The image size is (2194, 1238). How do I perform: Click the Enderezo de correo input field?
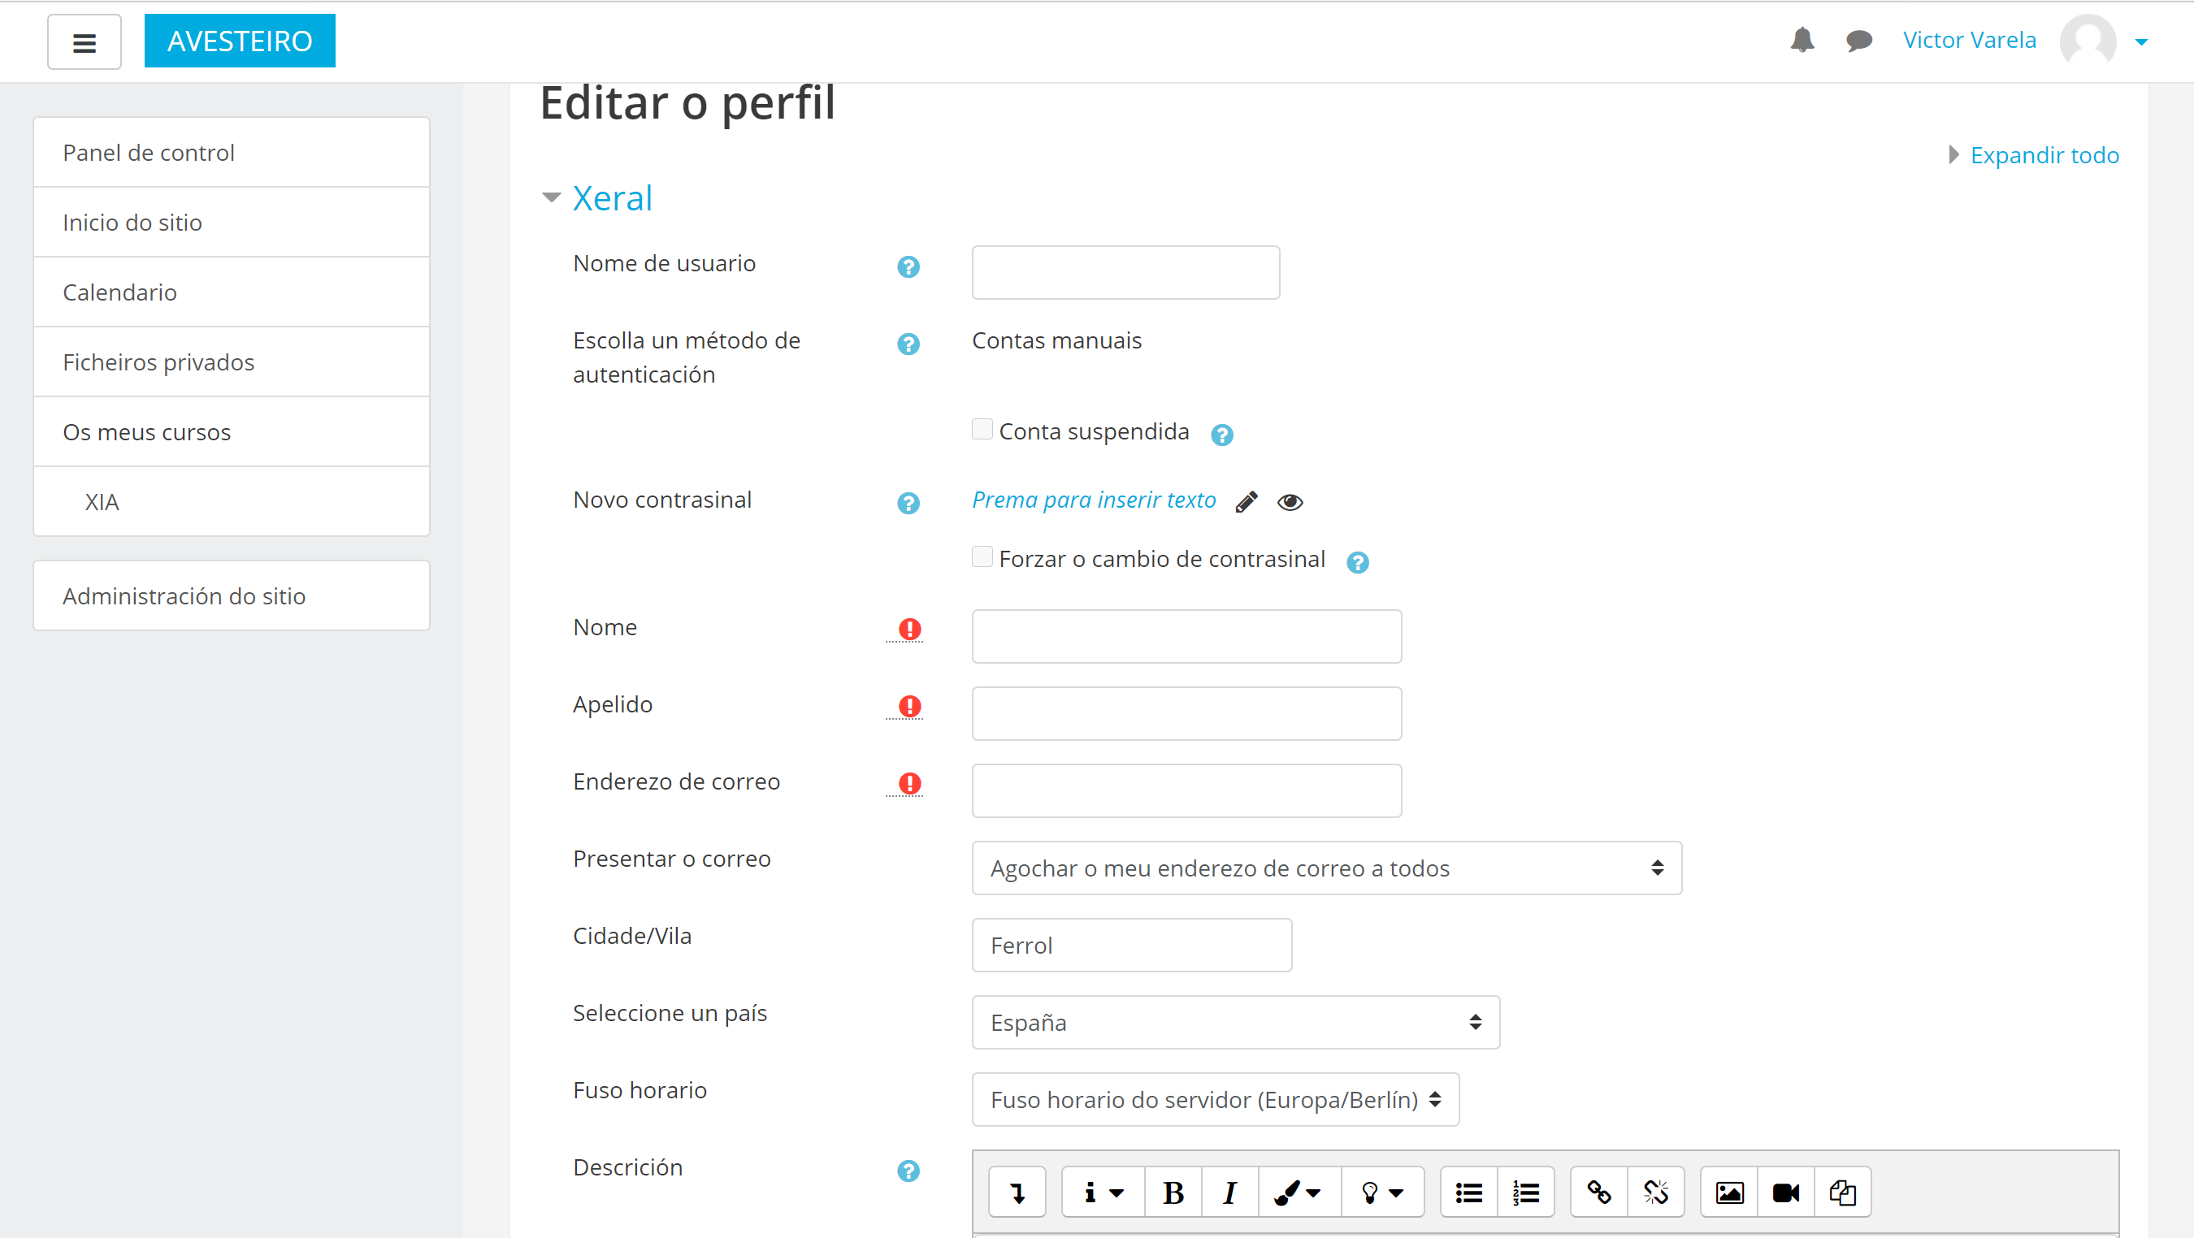click(1186, 790)
